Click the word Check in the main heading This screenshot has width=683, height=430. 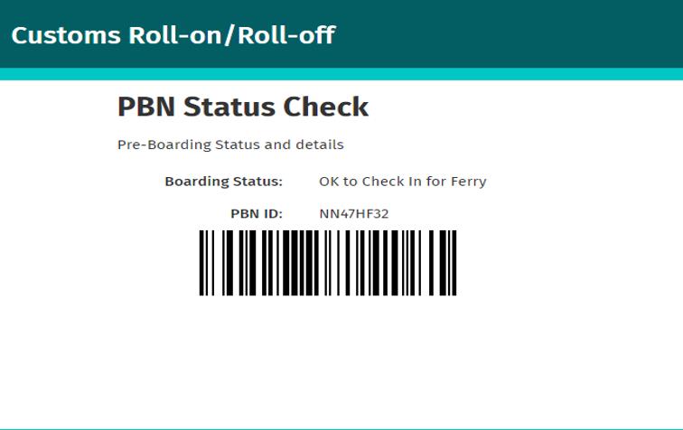(326, 107)
